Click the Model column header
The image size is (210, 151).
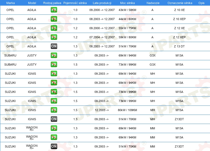(32, 3)
